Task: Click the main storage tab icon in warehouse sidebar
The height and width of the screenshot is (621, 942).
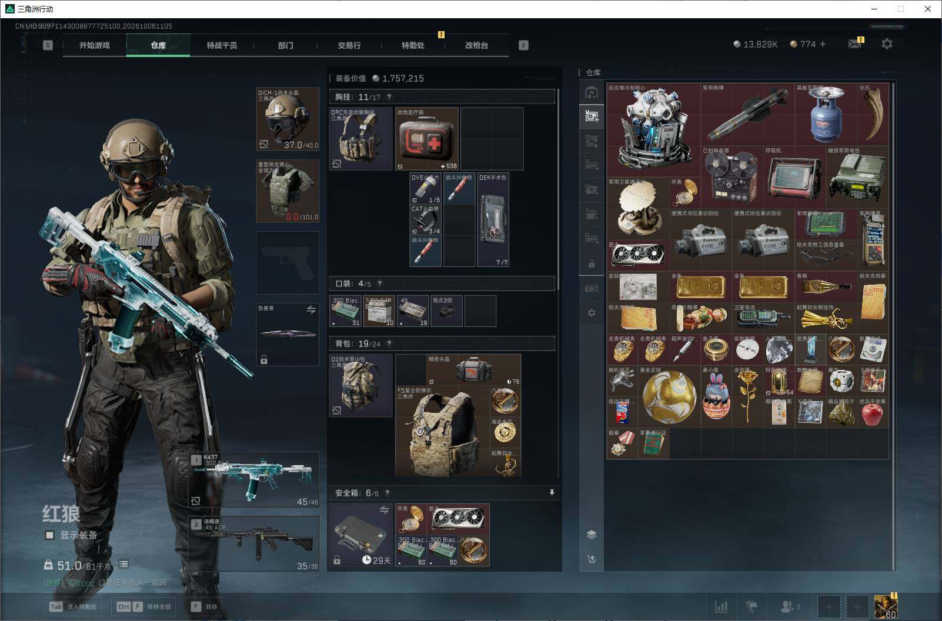Action: 592,92
